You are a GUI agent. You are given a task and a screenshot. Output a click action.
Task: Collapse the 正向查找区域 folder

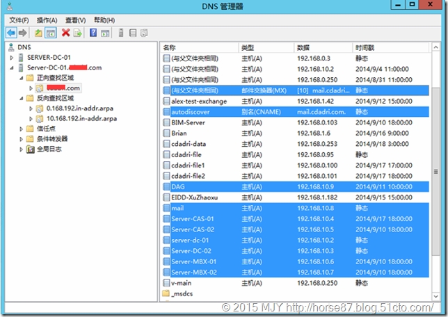(x=21, y=78)
